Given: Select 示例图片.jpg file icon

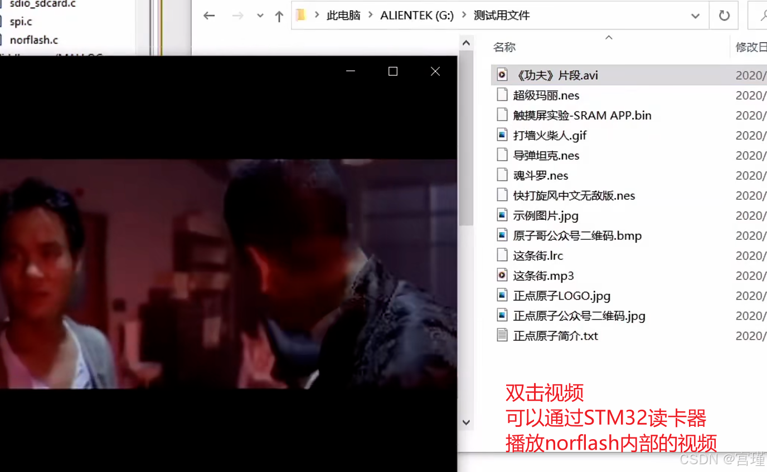Looking at the screenshot, I should (502, 215).
